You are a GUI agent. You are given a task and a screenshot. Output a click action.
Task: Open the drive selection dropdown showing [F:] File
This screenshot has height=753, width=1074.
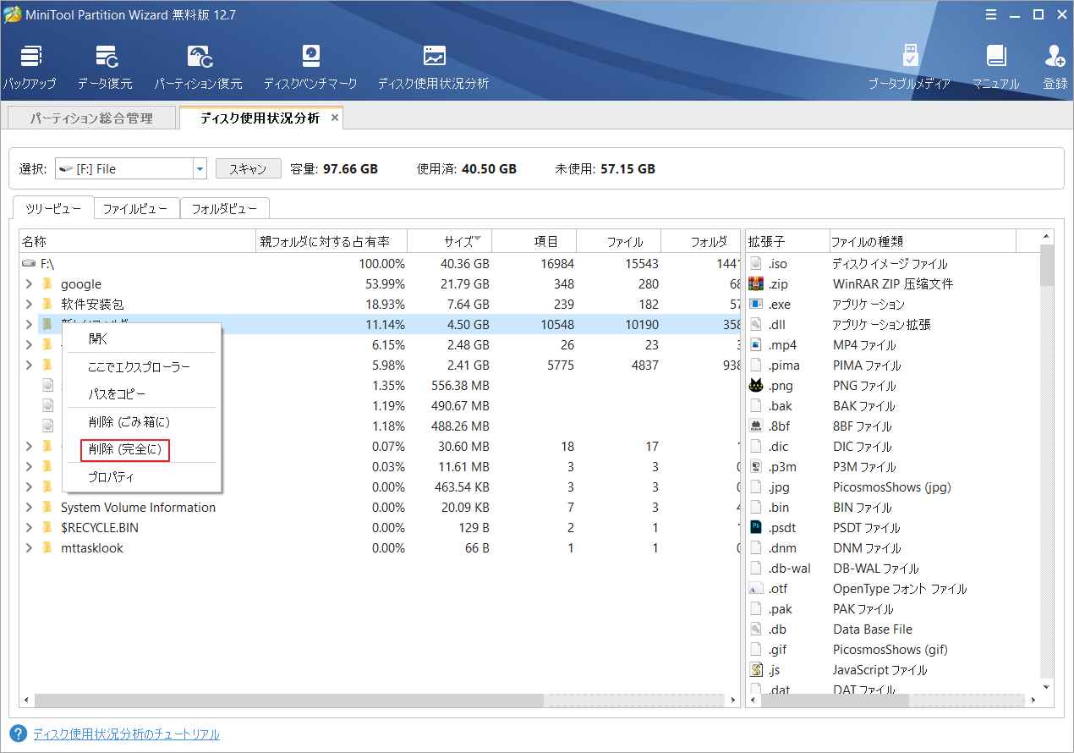point(200,168)
